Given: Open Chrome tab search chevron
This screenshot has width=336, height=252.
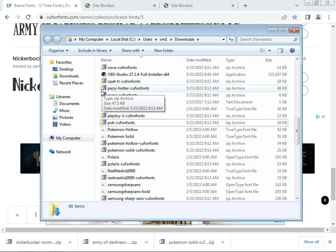Looking at the screenshot, I should [x=297, y=6].
